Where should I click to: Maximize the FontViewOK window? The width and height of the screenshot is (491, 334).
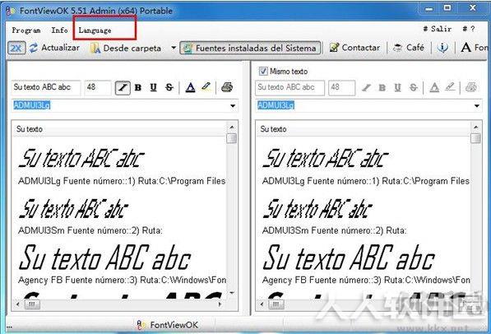click(x=447, y=8)
